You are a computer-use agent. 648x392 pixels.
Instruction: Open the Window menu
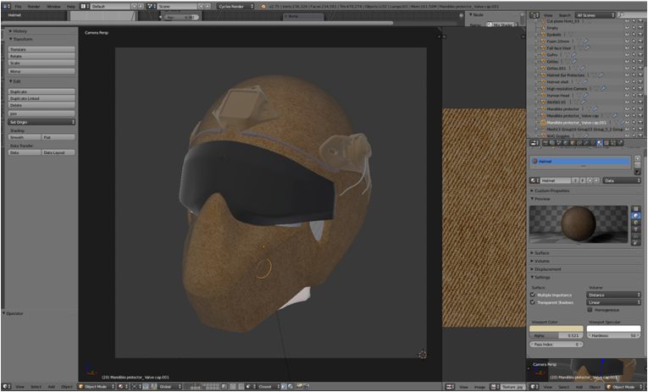coord(53,6)
